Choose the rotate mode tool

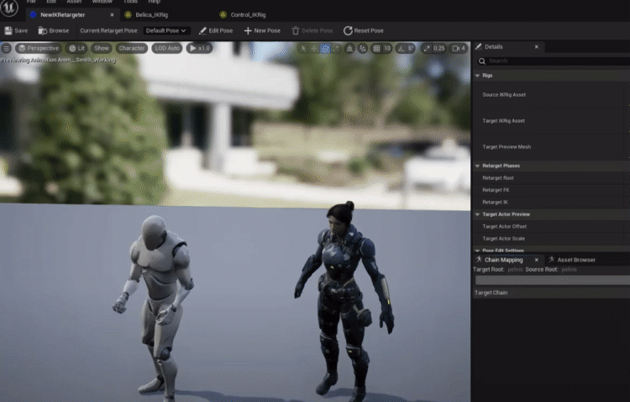[325, 48]
